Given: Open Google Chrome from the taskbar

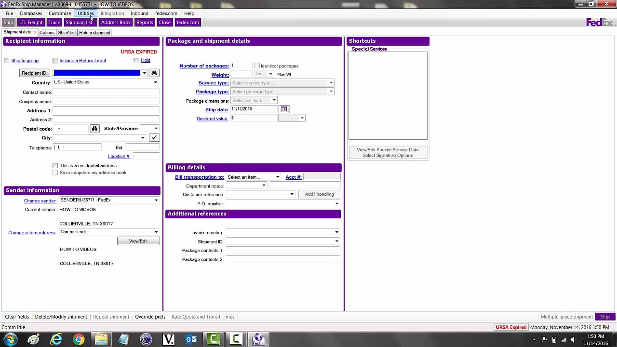Looking at the screenshot, I should pos(79,340).
